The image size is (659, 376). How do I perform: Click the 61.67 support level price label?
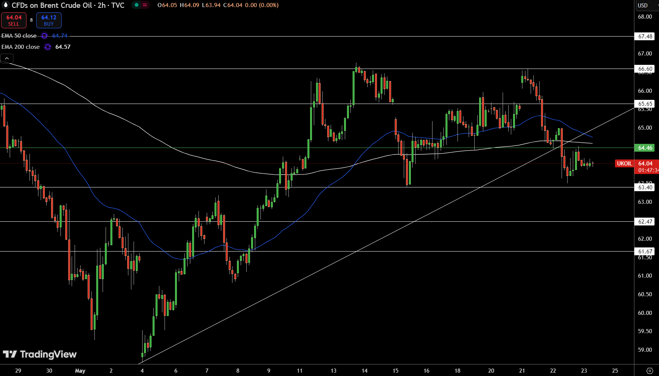click(645, 252)
